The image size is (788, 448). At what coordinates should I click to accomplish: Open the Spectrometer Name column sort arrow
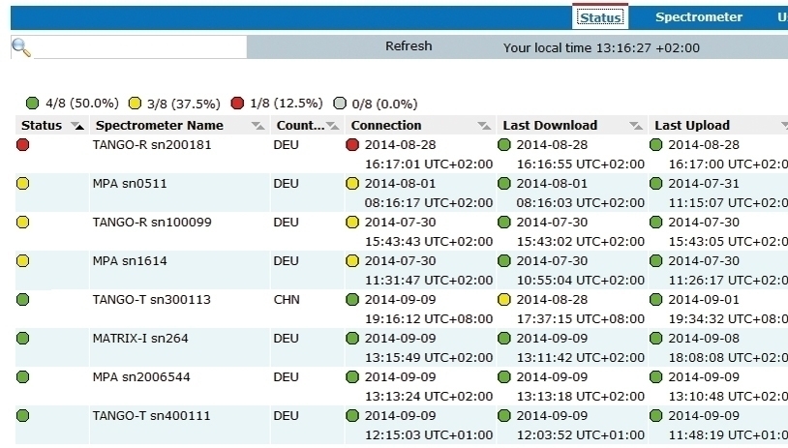point(258,126)
